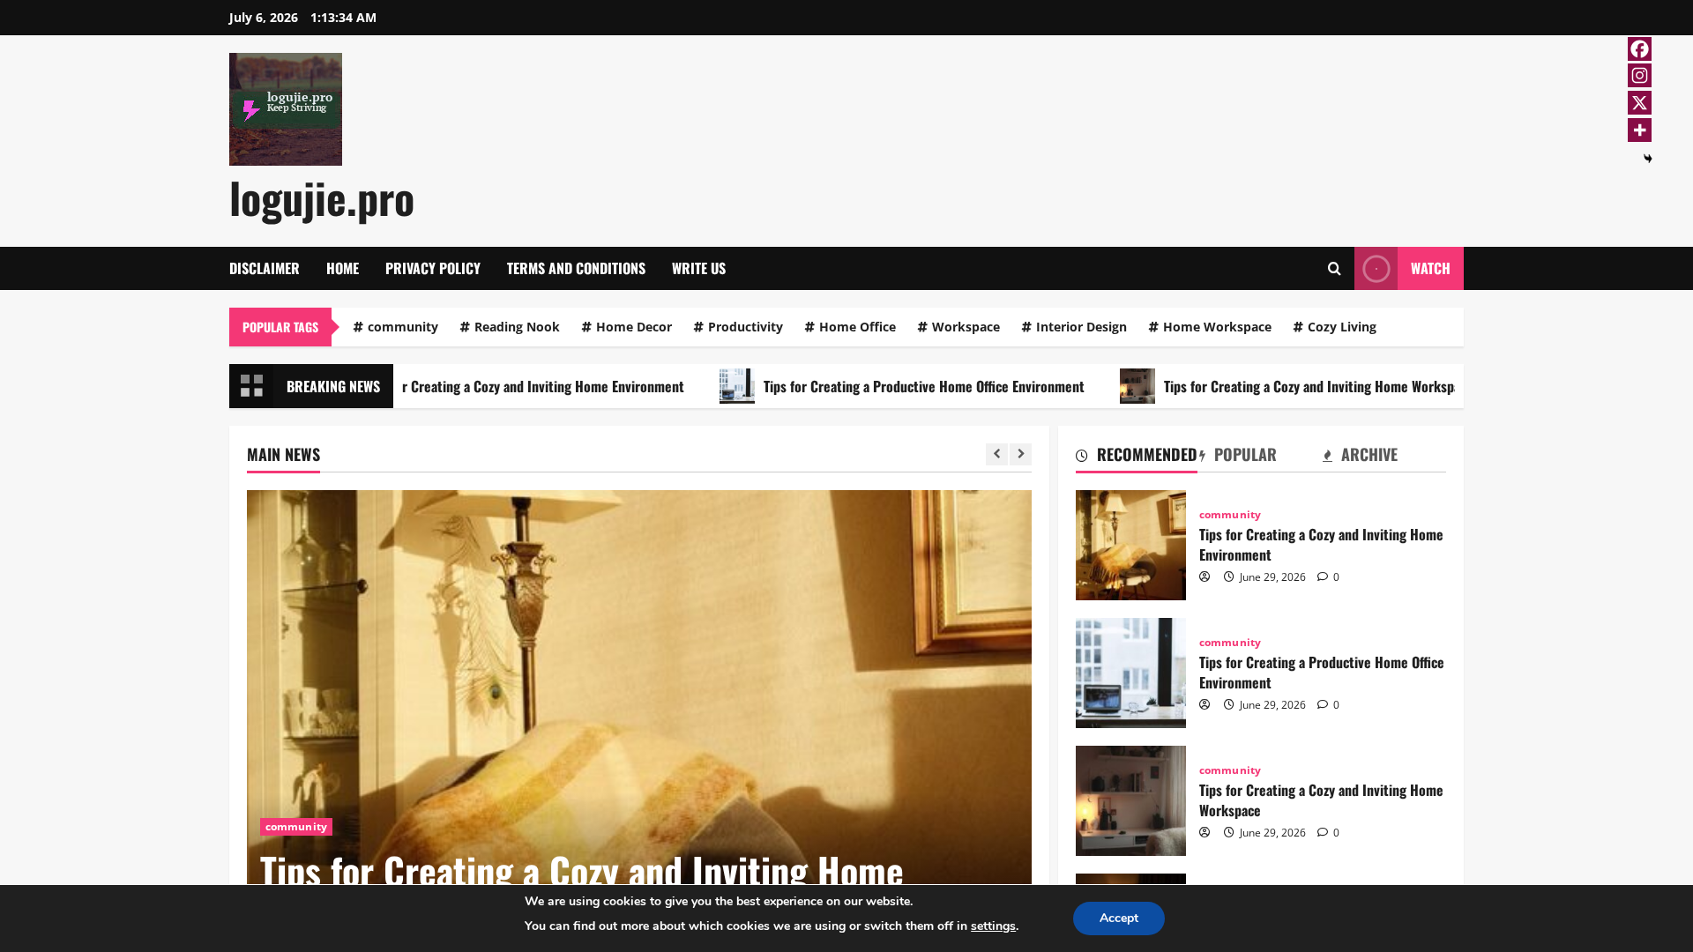
Task: Click community category above Home Environment article
Action: [x=1230, y=515]
